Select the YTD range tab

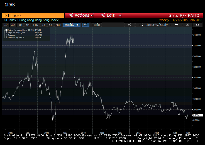(x=35, y=25)
